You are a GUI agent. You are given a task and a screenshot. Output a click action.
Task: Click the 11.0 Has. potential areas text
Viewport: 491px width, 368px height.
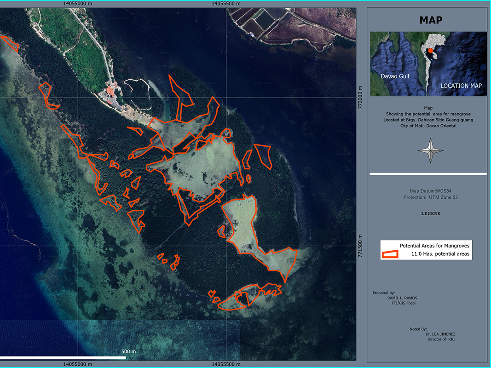click(441, 254)
